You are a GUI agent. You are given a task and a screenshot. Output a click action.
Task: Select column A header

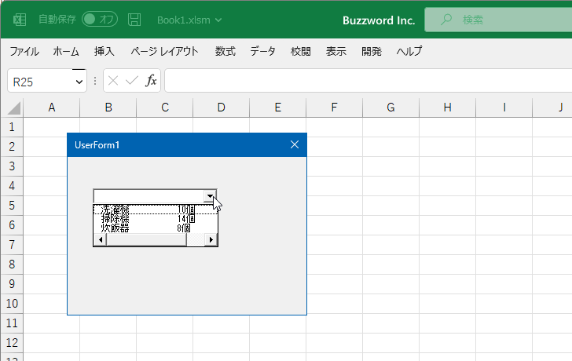51,108
